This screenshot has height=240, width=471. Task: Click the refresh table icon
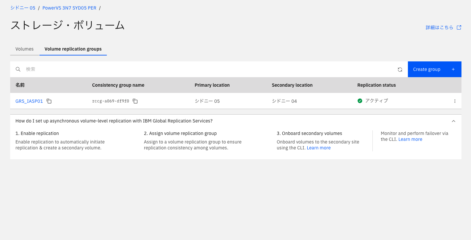click(400, 70)
